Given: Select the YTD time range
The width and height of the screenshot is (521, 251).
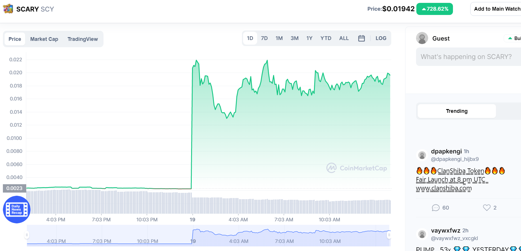Looking at the screenshot, I should point(326,38).
